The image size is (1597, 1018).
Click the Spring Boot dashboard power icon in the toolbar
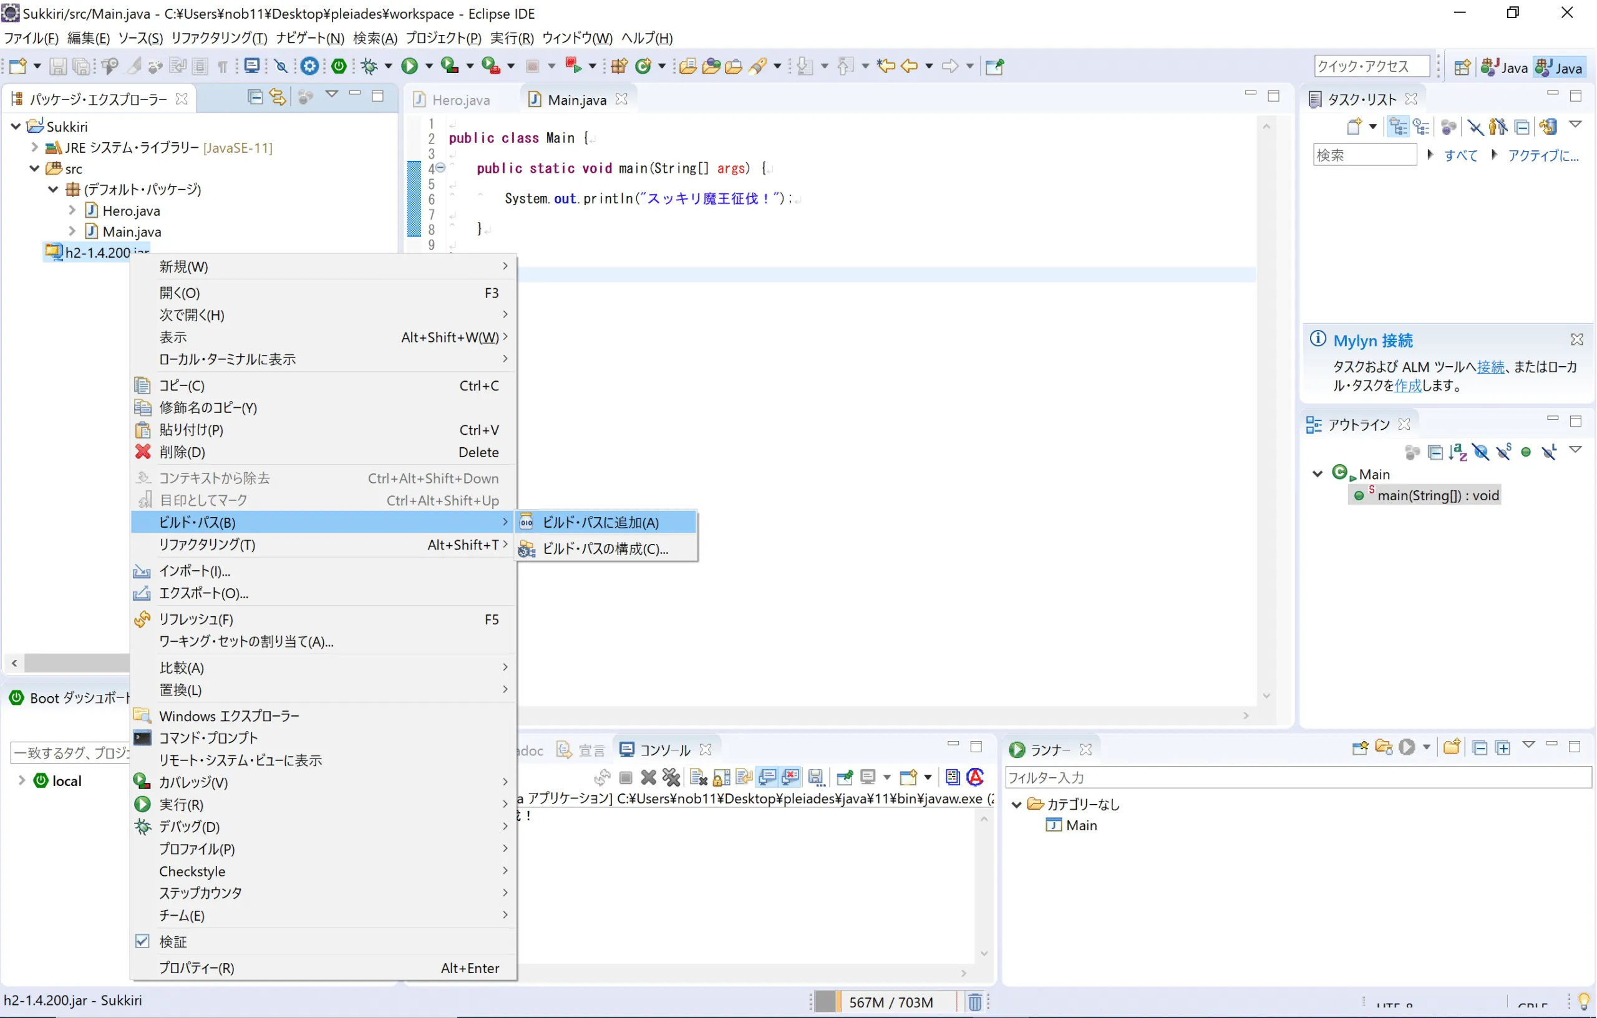click(339, 65)
